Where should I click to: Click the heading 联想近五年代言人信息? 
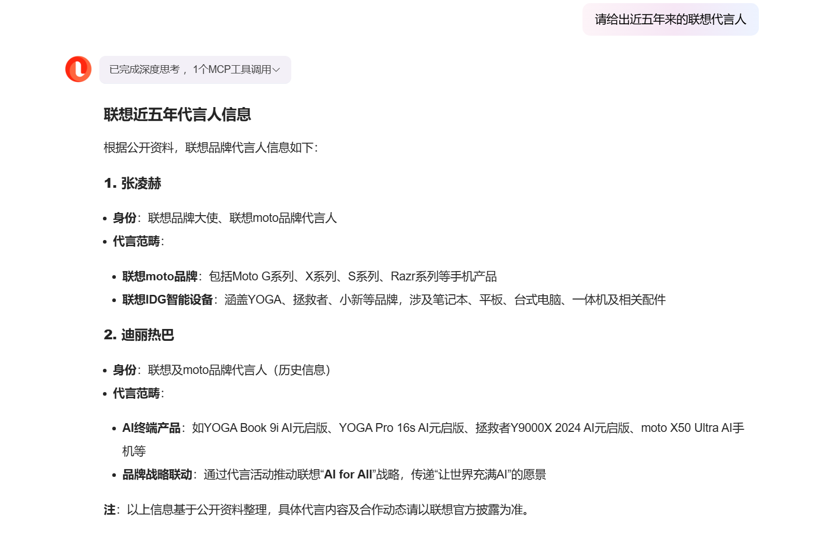[177, 114]
